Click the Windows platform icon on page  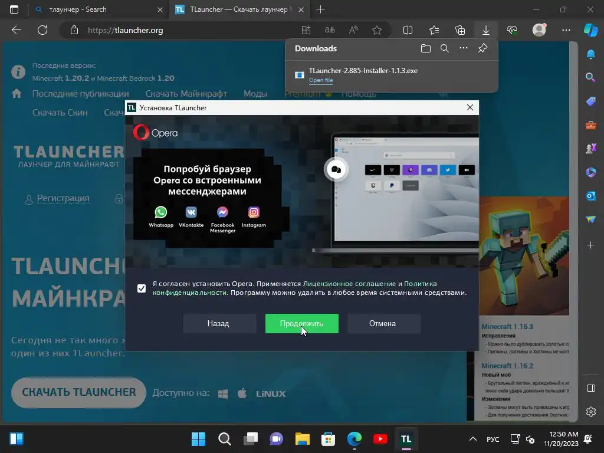(x=223, y=393)
